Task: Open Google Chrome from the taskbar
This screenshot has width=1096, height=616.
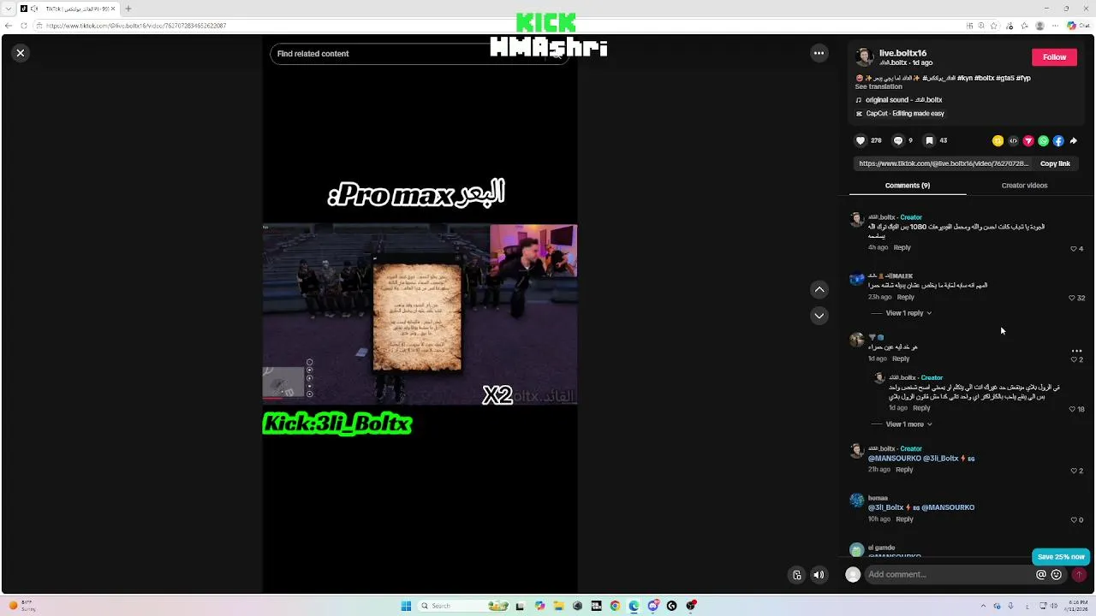Action: click(615, 606)
